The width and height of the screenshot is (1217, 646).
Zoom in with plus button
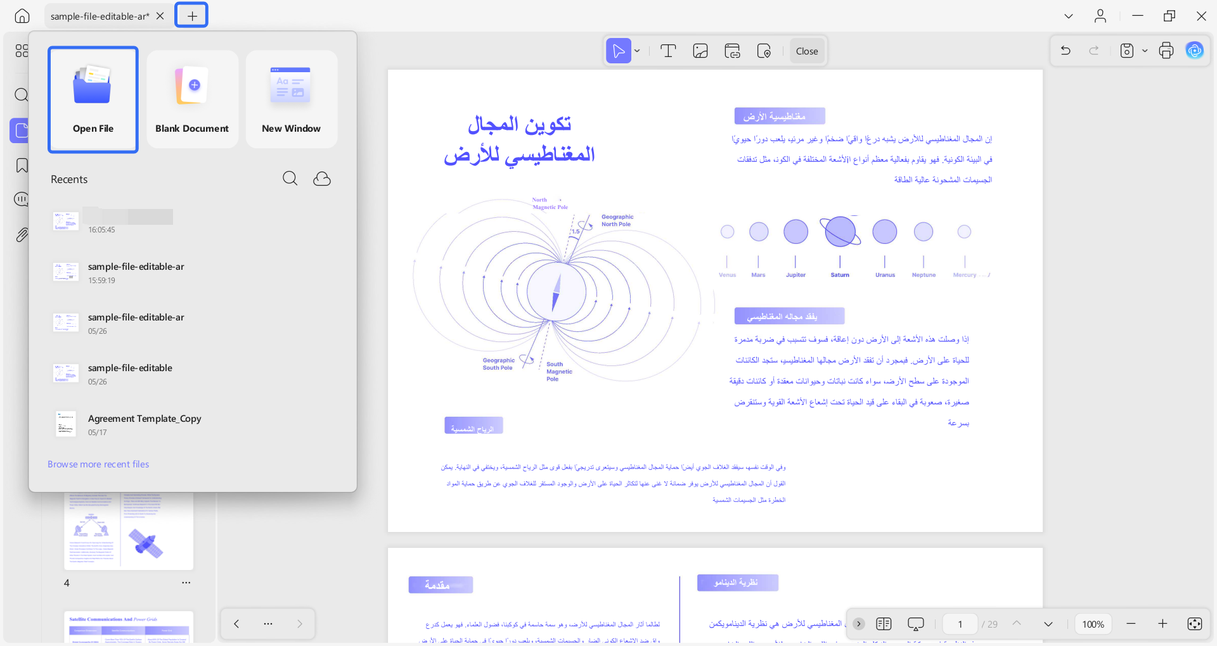tap(1162, 624)
